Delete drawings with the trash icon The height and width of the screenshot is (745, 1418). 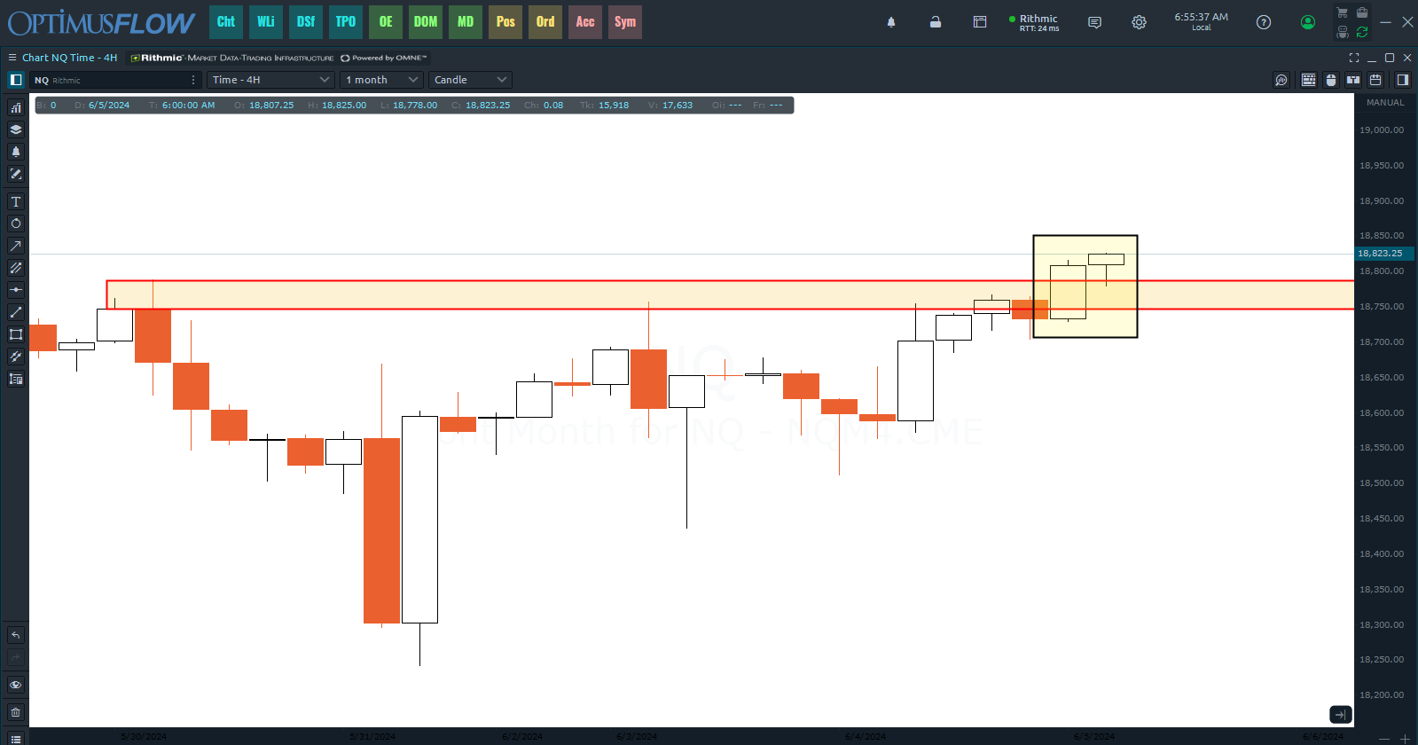[x=15, y=712]
